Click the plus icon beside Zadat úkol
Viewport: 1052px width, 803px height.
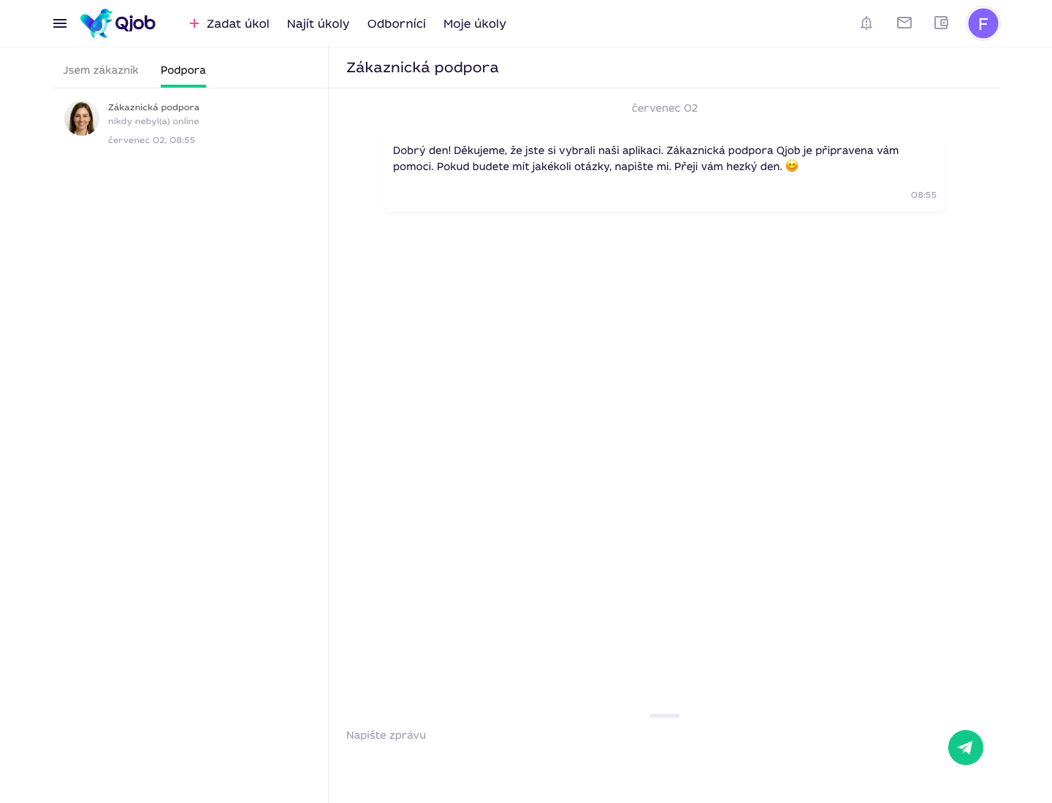pyautogui.click(x=194, y=23)
